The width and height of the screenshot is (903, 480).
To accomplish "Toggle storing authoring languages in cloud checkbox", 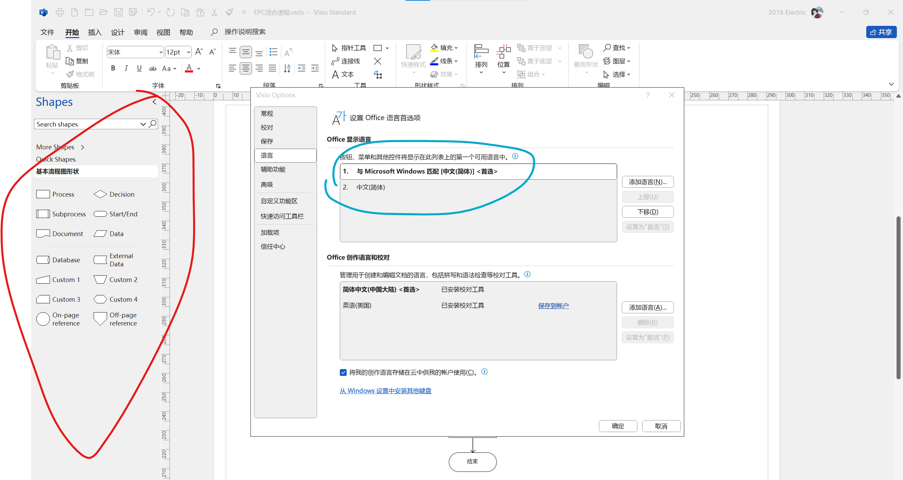I will [343, 372].
